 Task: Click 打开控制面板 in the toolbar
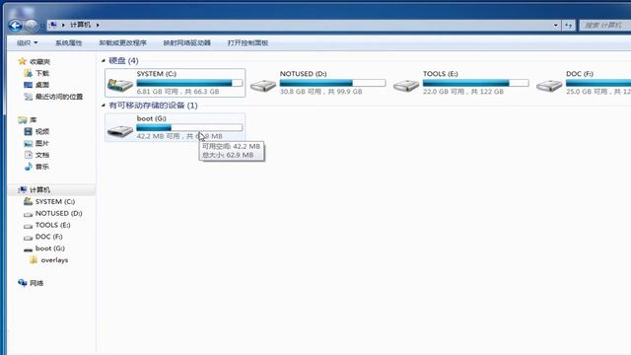(247, 42)
